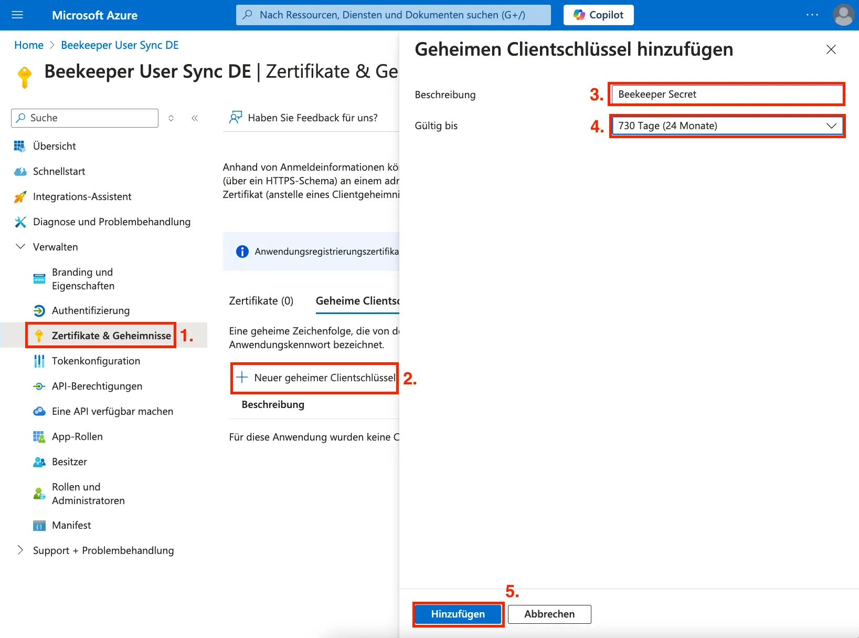Click the feedback person icon

(x=236, y=118)
